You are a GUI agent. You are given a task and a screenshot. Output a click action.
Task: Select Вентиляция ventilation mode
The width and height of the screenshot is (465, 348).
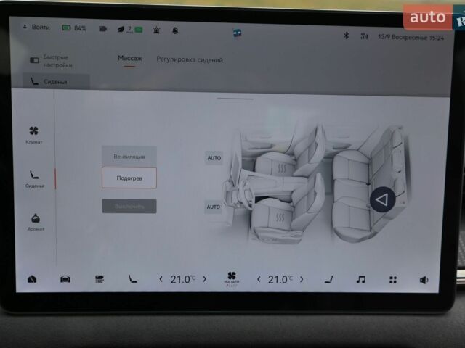(x=129, y=157)
